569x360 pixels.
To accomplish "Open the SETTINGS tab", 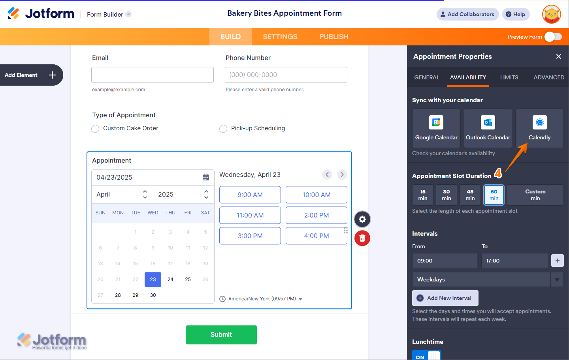I will [x=280, y=37].
